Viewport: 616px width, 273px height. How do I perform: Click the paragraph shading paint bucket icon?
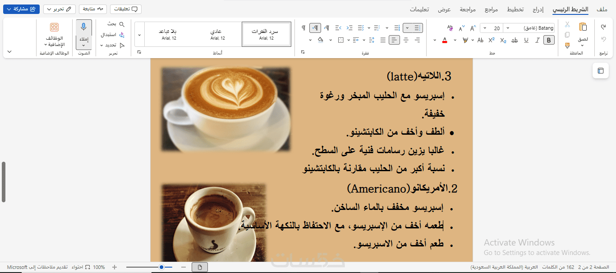click(x=320, y=40)
